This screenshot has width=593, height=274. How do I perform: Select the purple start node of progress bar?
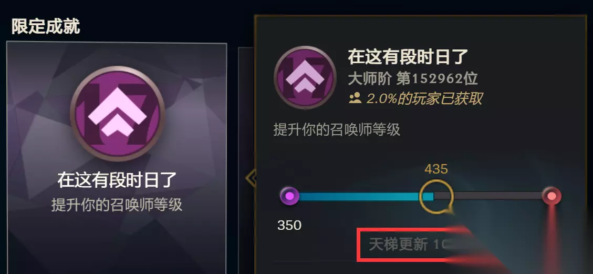click(x=290, y=196)
